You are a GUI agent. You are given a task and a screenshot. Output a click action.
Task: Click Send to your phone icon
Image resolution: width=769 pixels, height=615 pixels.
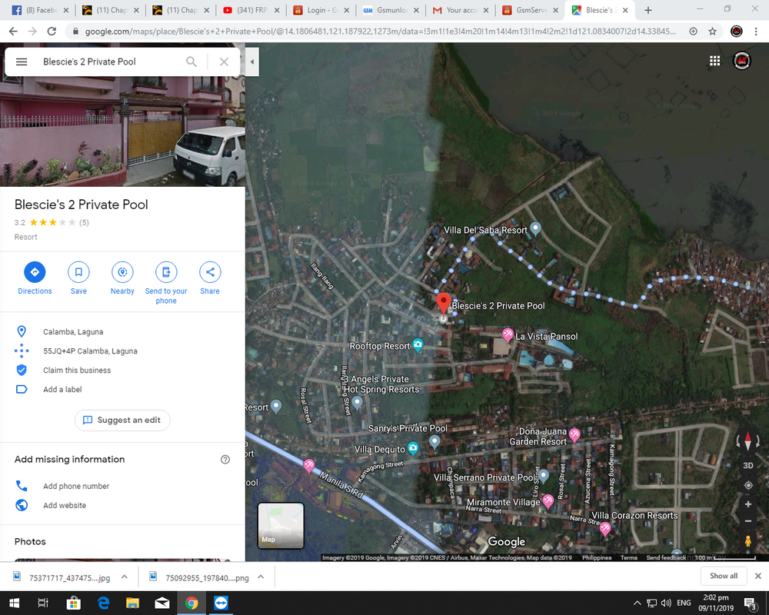click(x=166, y=272)
